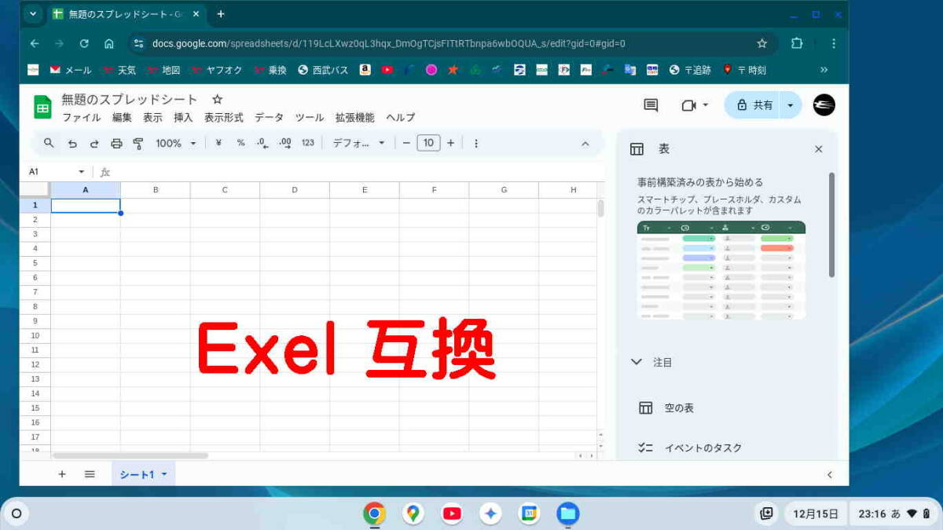Collapse the 注目 section
Image resolution: width=943 pixels, height=530 pixels.
637,362
